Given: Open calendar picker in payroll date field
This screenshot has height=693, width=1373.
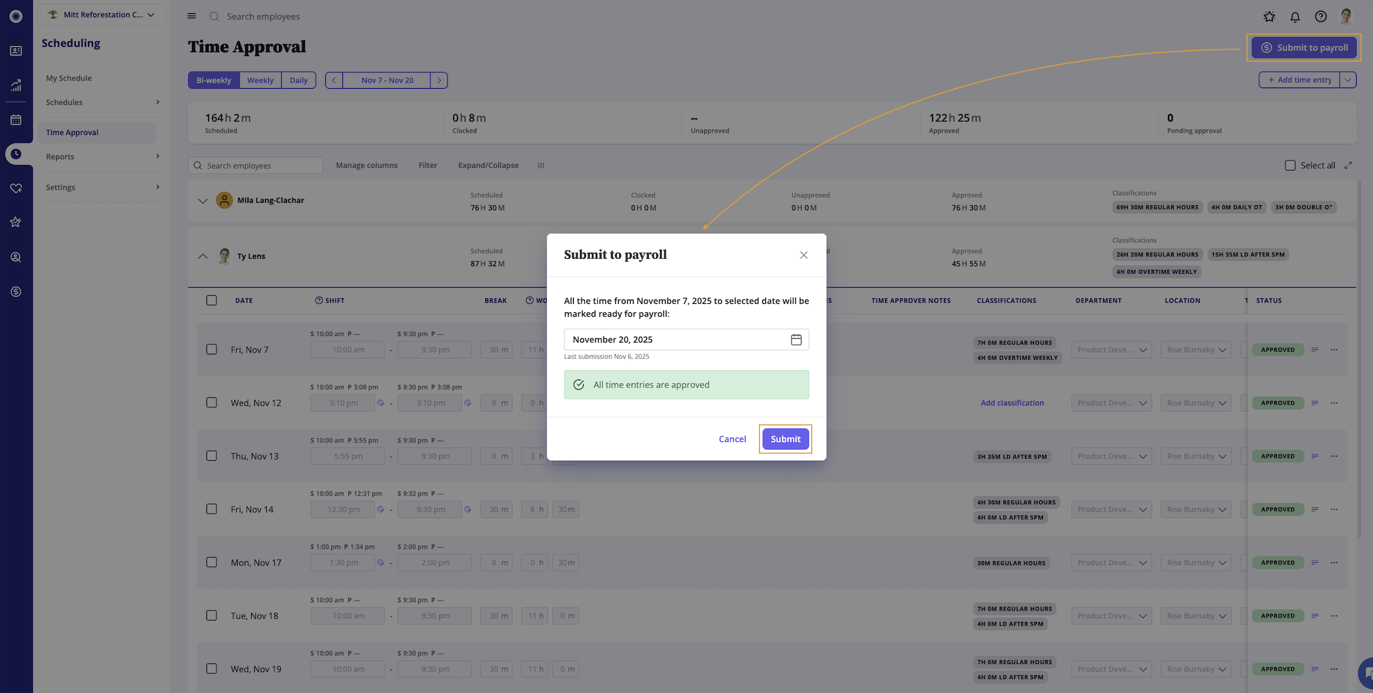Looking at the screenshot, I should tap(796, 340).
